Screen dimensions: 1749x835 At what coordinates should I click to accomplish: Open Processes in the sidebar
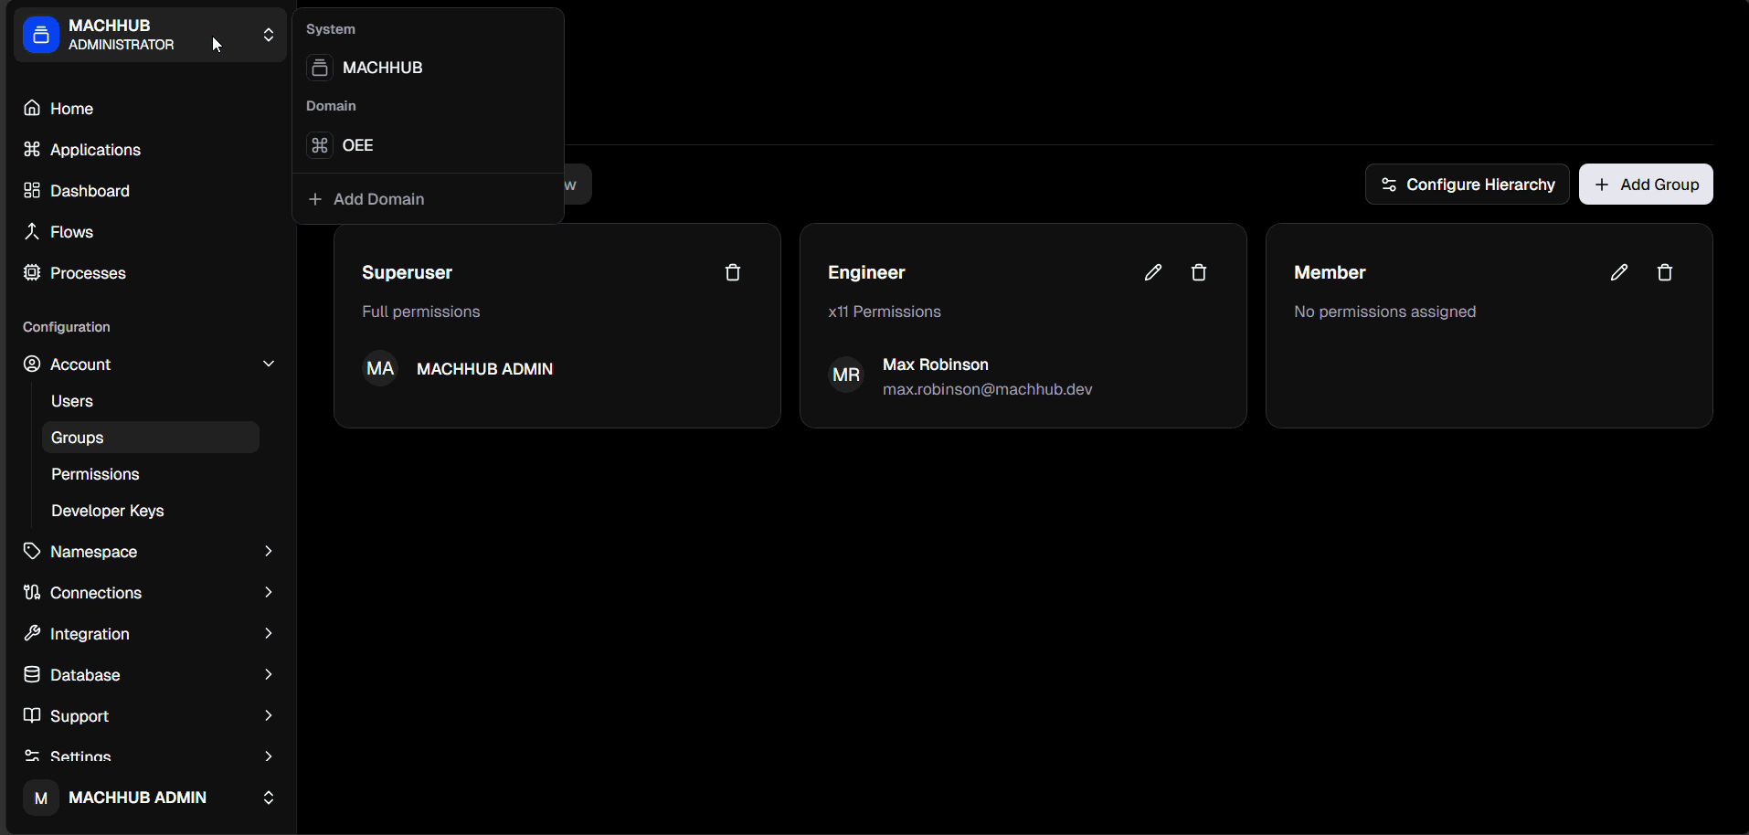(151, 273)
